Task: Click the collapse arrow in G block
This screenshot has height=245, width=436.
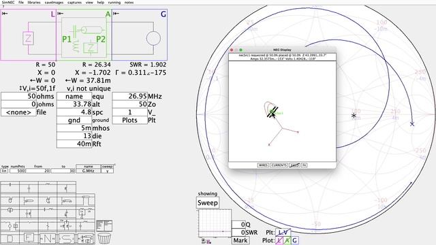Action: pyautogui.click(x=116, y=14)
